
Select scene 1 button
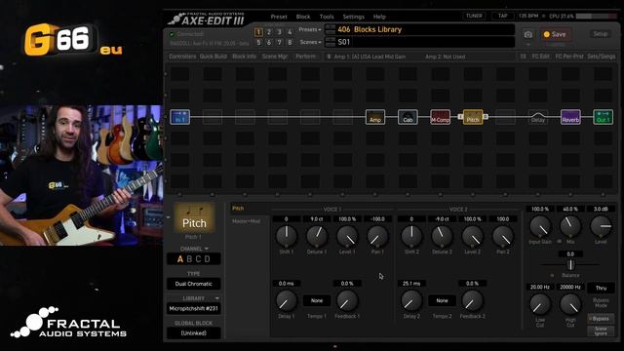point(258,32)
